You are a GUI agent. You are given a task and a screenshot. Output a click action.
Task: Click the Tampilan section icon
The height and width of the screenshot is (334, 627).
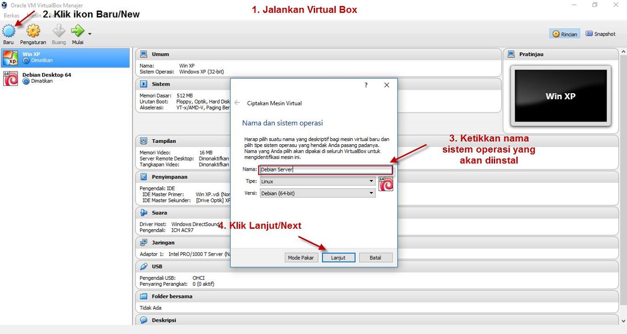(144, 141)
